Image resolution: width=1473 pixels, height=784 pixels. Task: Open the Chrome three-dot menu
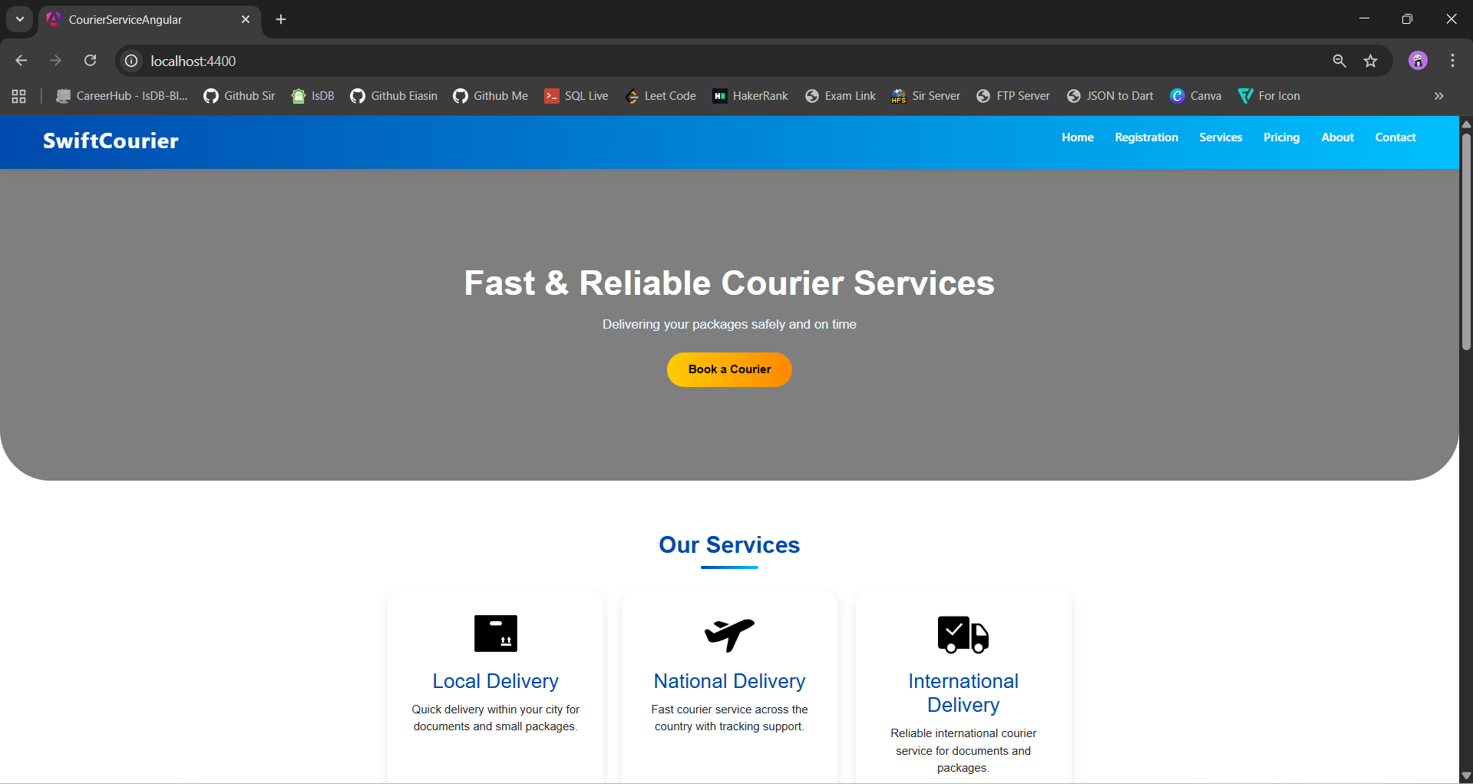tap(1452, 61)
